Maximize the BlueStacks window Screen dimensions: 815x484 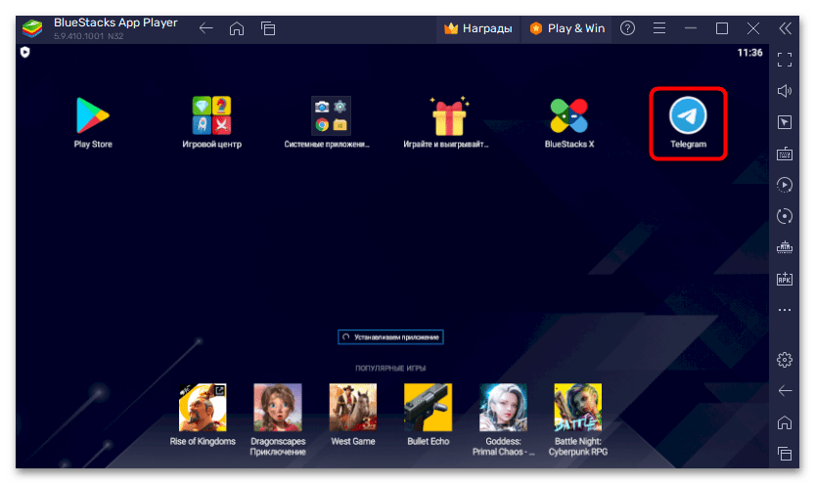(x=722, y=28)
